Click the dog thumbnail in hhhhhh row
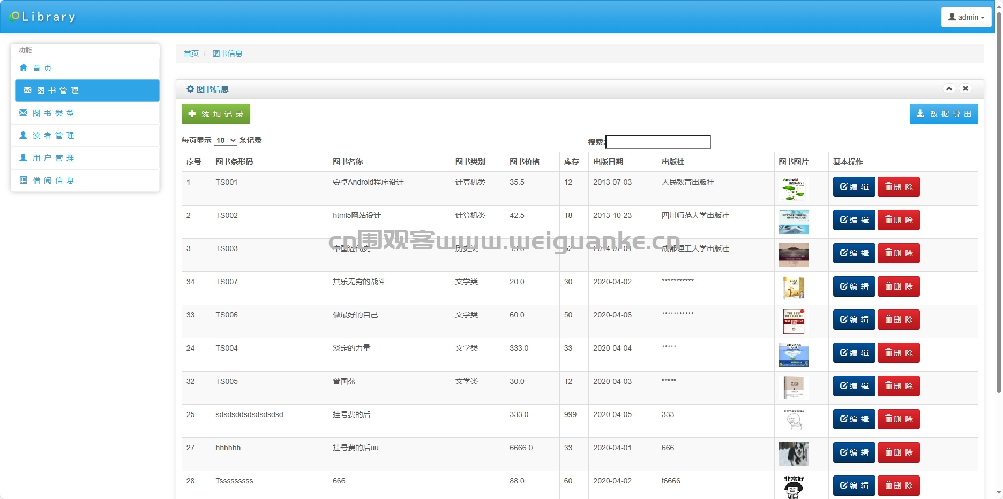The image size is (1003, 499). click(x=794, y=454)
